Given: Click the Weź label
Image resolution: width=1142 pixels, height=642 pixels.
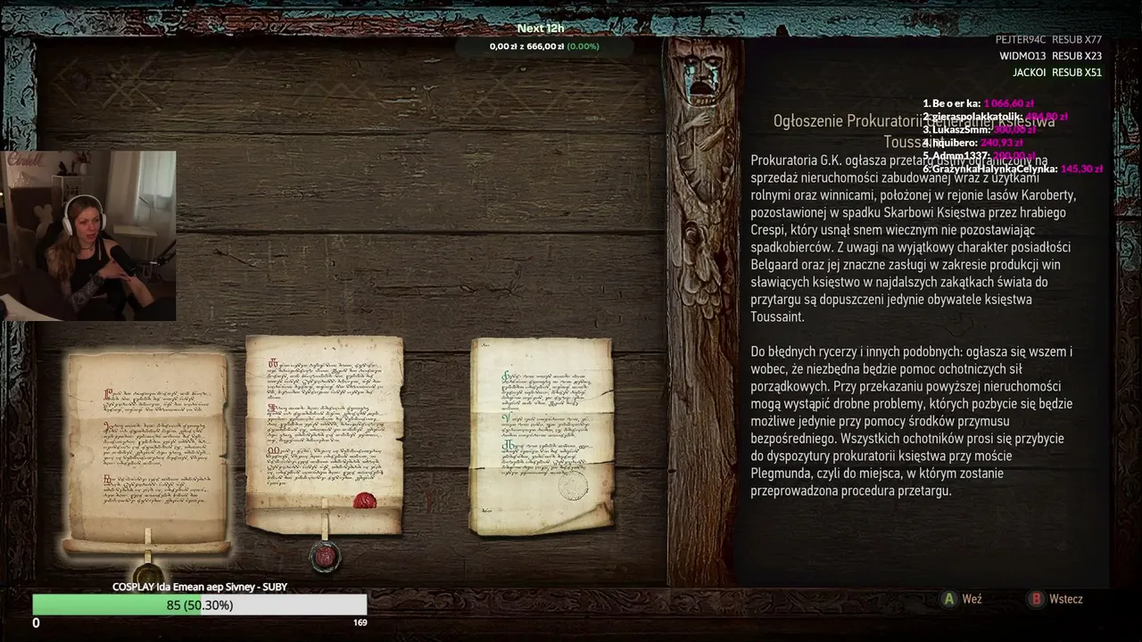Looking at the screenshot, I should point(972,599).
